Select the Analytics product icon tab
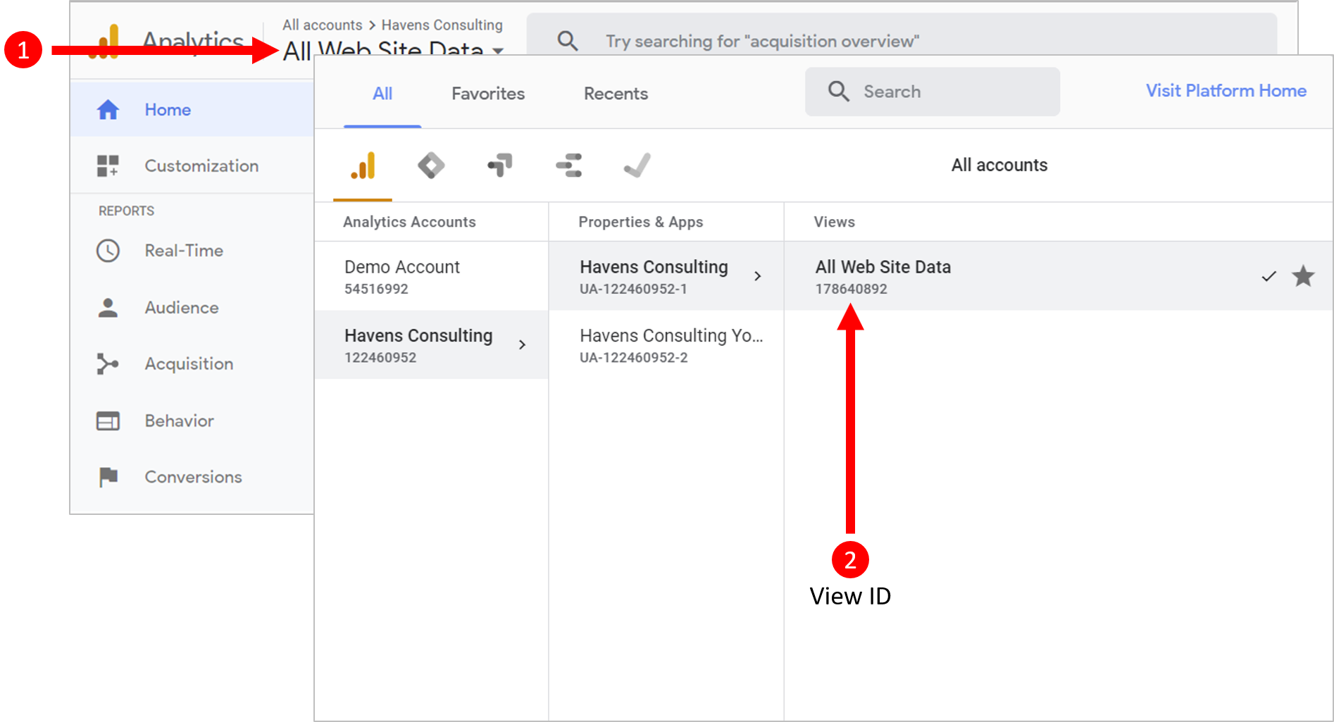 [x=363, y=166]
